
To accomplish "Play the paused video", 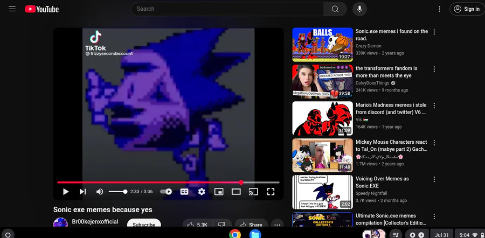I will [x=66, y=192].
